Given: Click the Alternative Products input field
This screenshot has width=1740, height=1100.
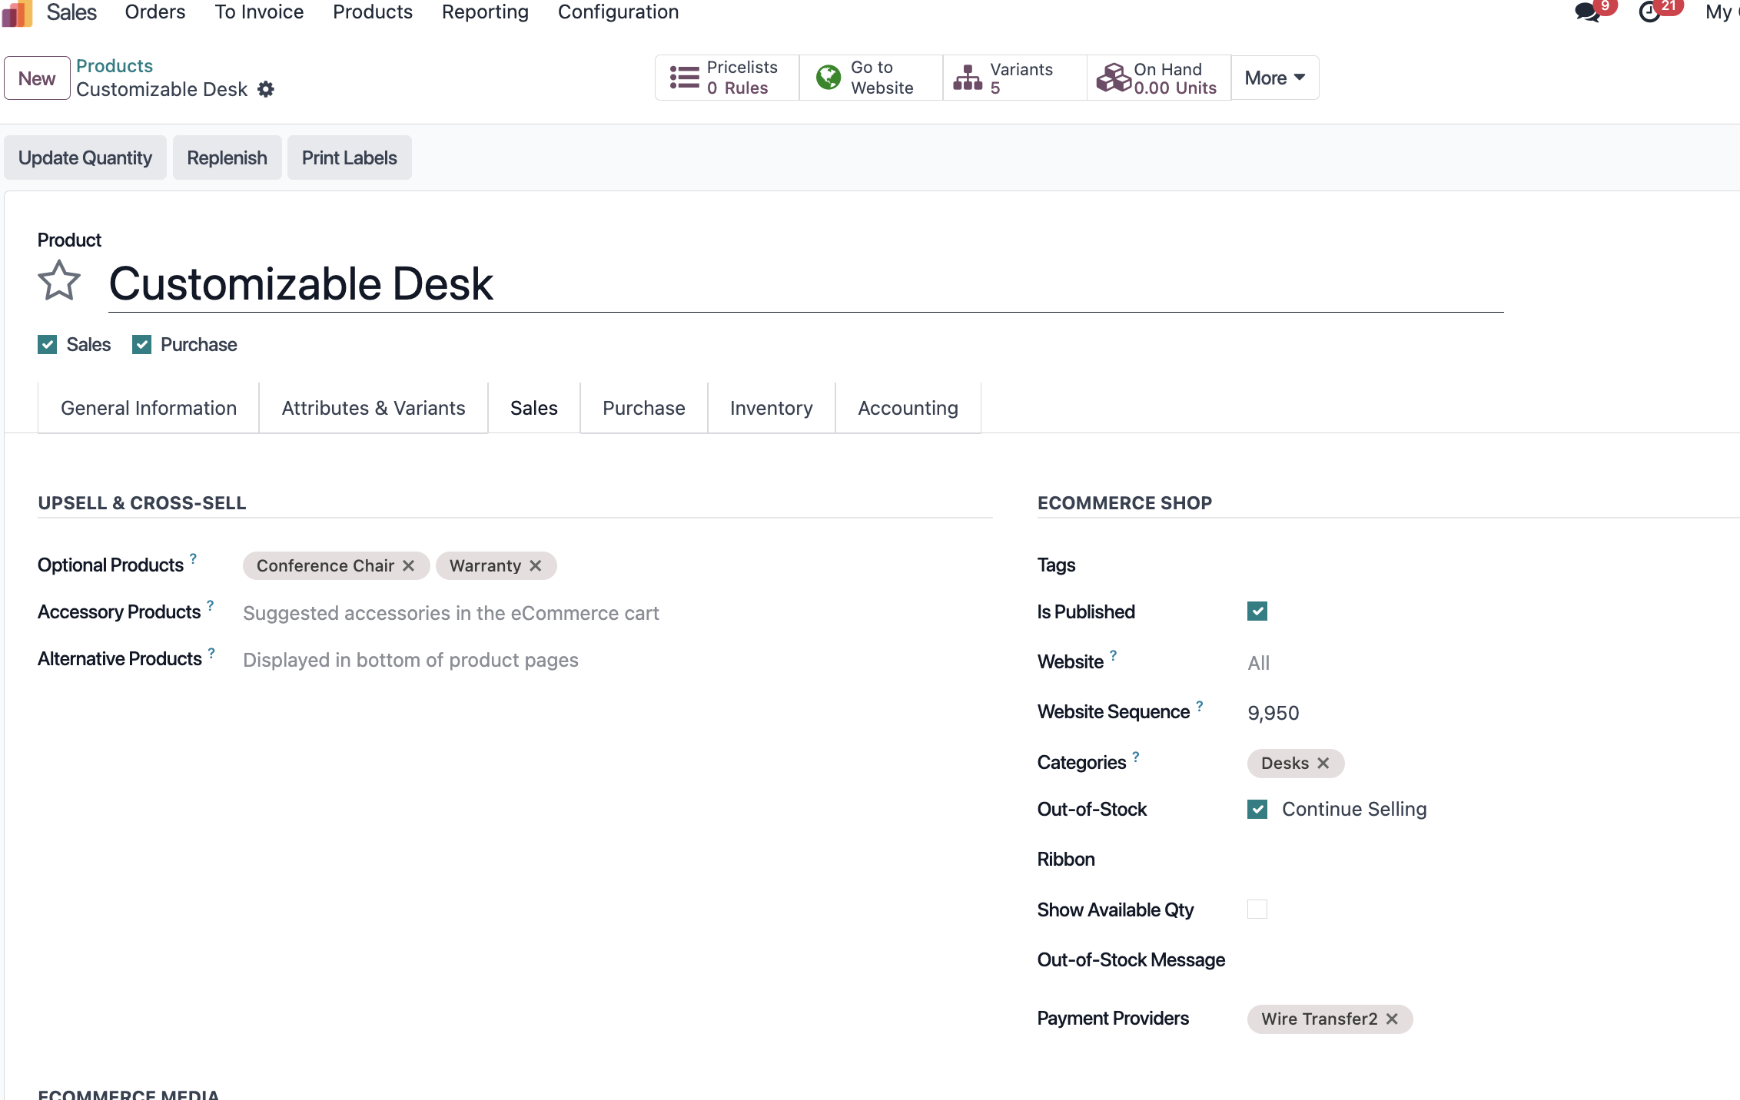Looking at the screenshot, I should [617, 660].
